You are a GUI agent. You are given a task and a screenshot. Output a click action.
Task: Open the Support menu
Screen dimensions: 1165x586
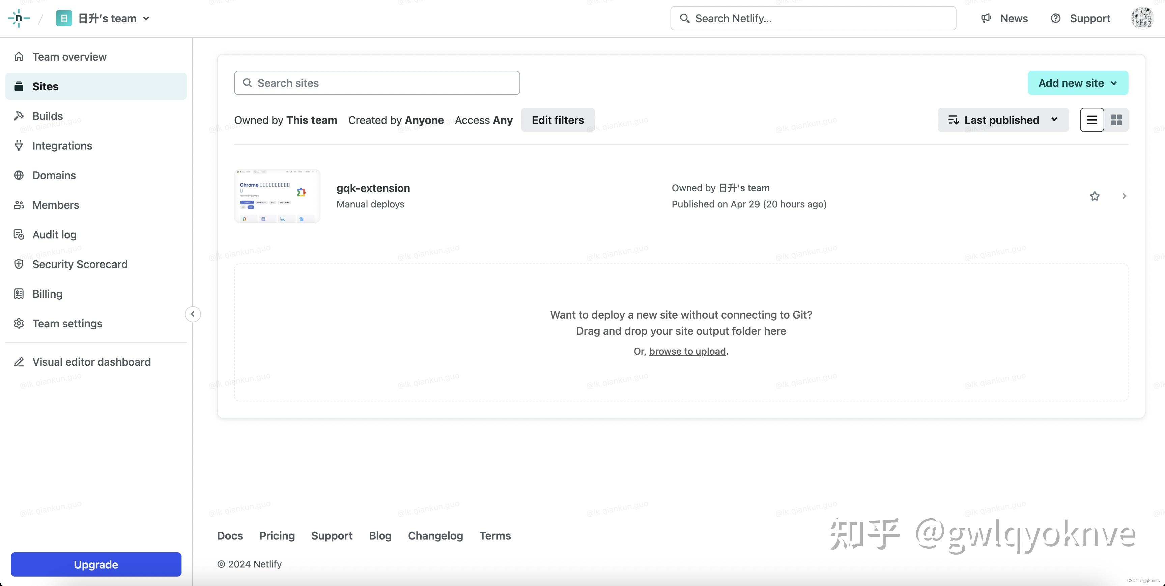coord(1080,18)
